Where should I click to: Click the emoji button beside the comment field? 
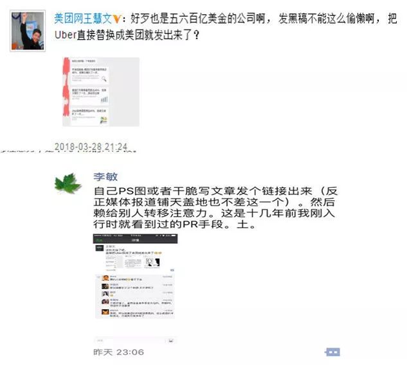click(x=171, y=341)
